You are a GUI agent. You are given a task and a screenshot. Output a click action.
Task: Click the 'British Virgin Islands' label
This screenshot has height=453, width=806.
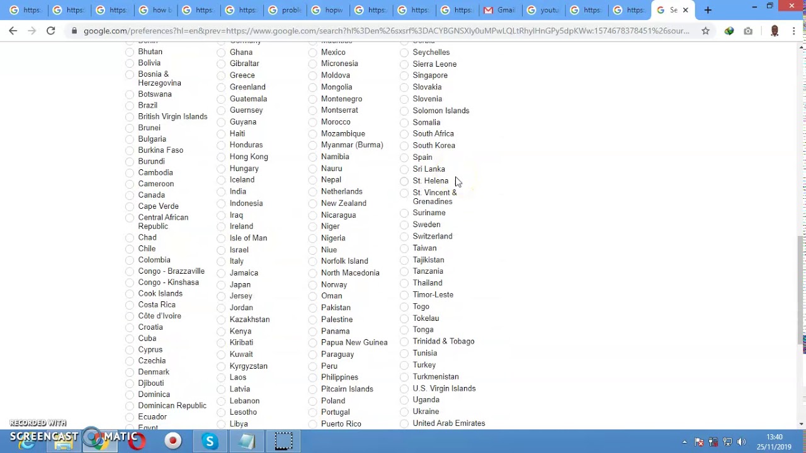(173, 116)
